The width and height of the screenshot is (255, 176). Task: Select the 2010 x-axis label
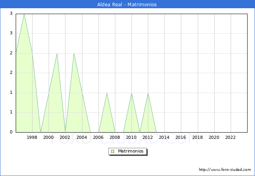tap(131, 137)
